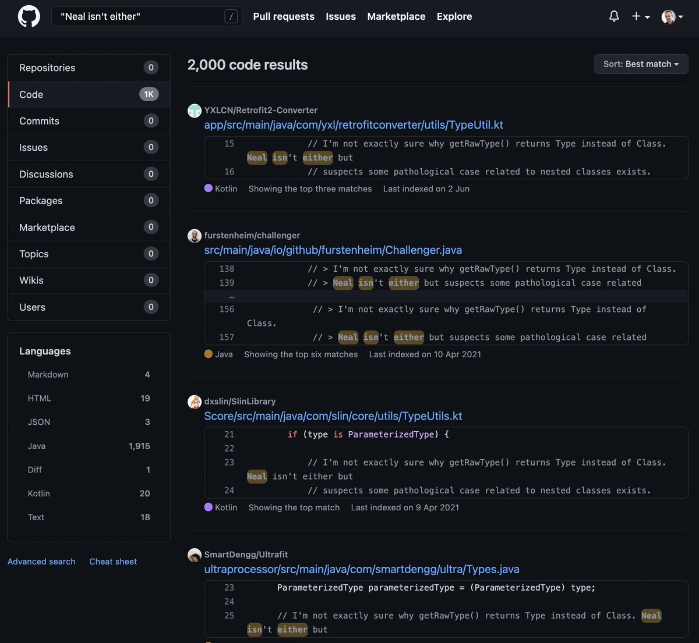Filter results by Diff language
The width and height of the screenshot is (699, 643).
(x=89, y=470)
